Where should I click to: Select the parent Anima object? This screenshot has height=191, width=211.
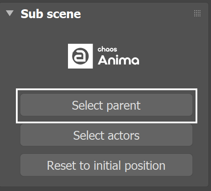tap(106, 105)
